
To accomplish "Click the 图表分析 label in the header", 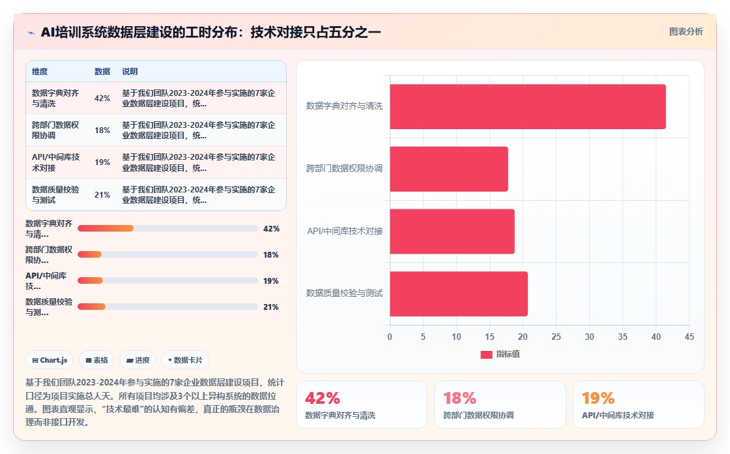I will pos(686,32).
